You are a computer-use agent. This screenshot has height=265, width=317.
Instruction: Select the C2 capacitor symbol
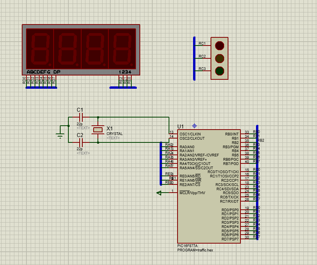pos(81,142)
